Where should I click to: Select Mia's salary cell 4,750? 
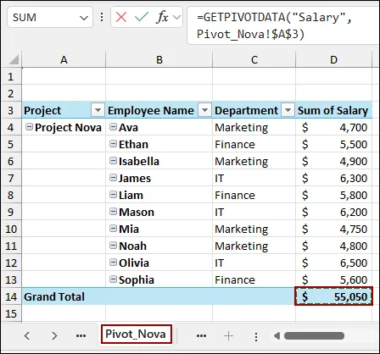point(333,229)
